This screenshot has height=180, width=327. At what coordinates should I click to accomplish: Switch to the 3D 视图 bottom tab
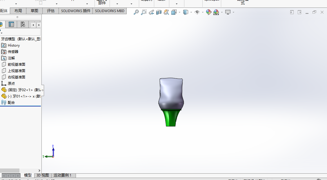pyautogui.click(x=43, y=175)
